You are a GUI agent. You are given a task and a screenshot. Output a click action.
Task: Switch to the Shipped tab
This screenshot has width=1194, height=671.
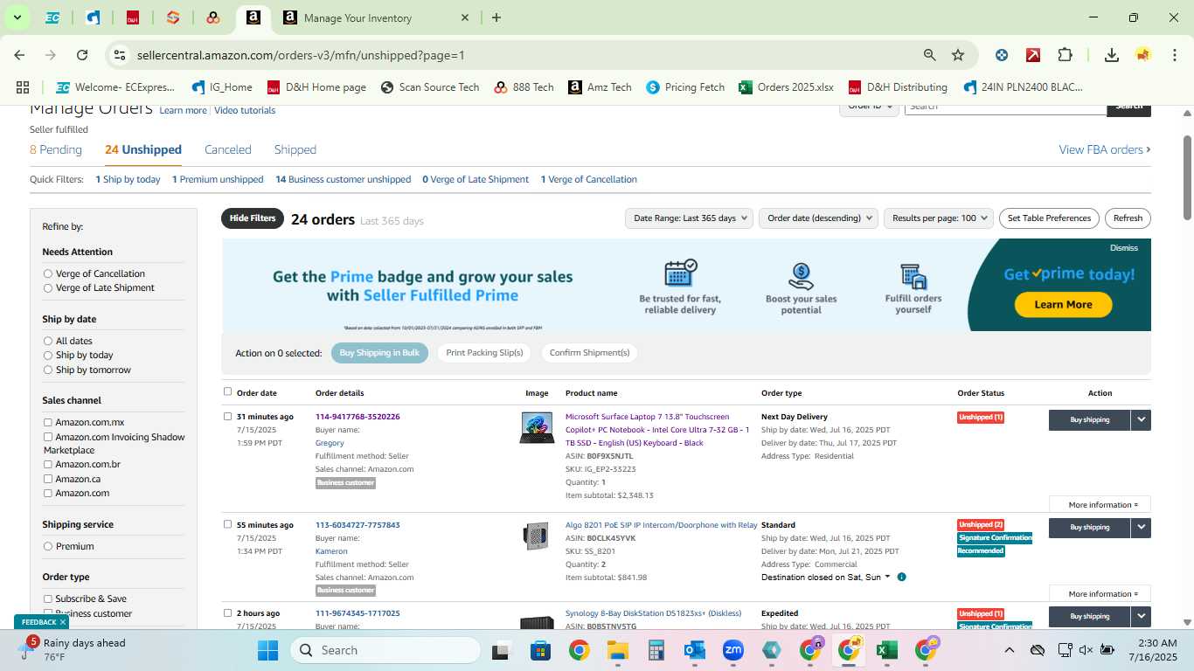tap(295, 149)
